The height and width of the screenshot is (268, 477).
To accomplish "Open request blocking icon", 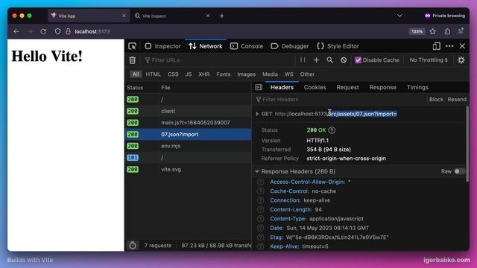I will 344,60.
